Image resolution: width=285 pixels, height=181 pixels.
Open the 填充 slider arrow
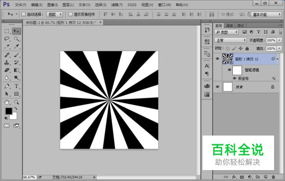279,49
